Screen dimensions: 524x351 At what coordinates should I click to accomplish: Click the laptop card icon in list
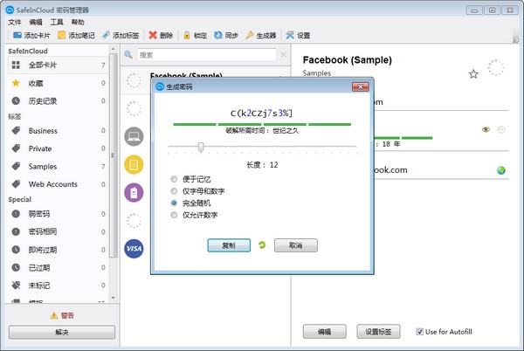point(134,136)
